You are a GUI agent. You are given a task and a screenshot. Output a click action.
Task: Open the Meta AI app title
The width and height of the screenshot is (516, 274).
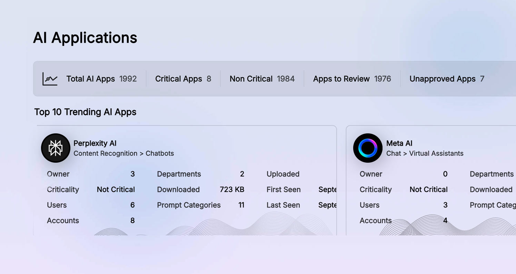coord(399,143)
